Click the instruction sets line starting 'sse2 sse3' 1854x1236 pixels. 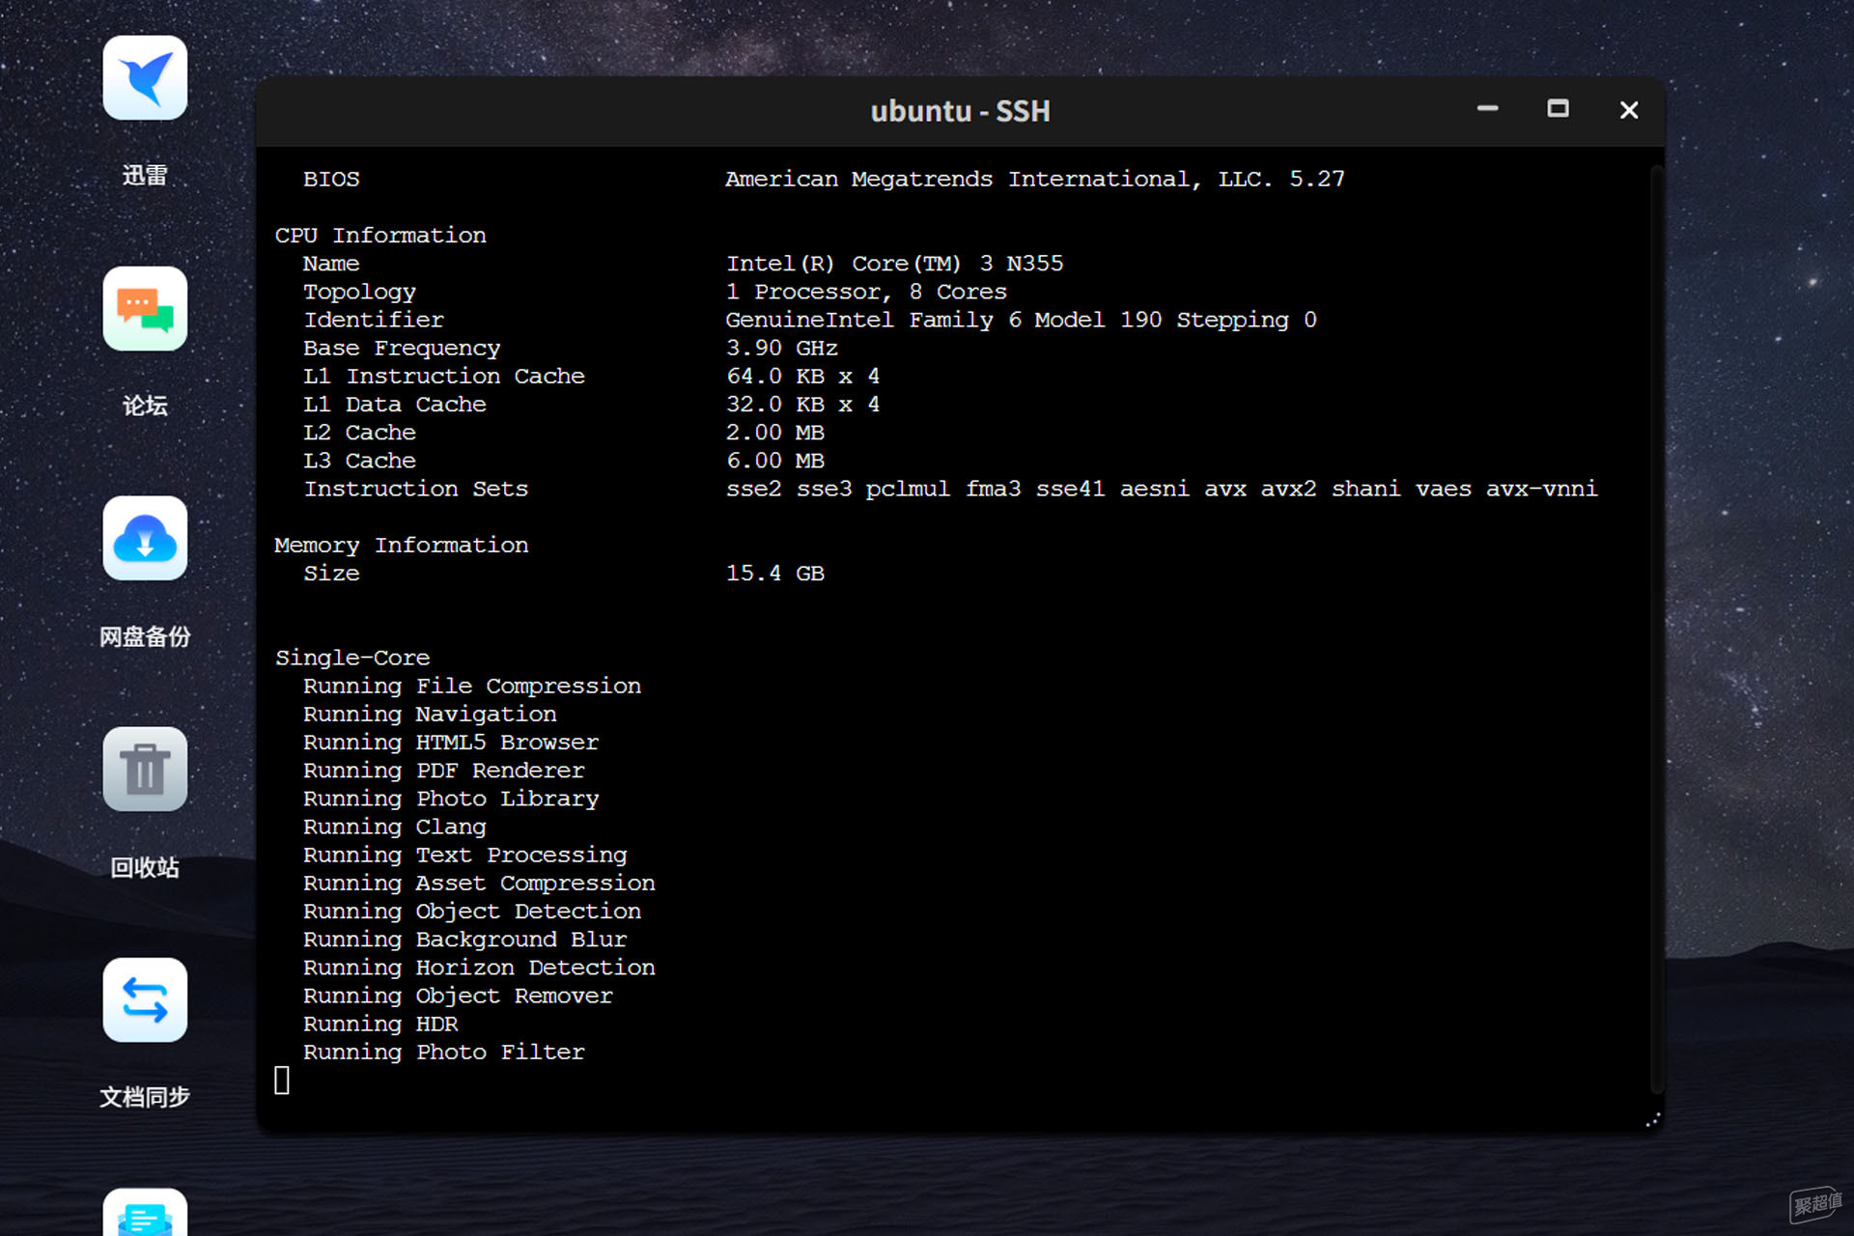coord(1162,489)
